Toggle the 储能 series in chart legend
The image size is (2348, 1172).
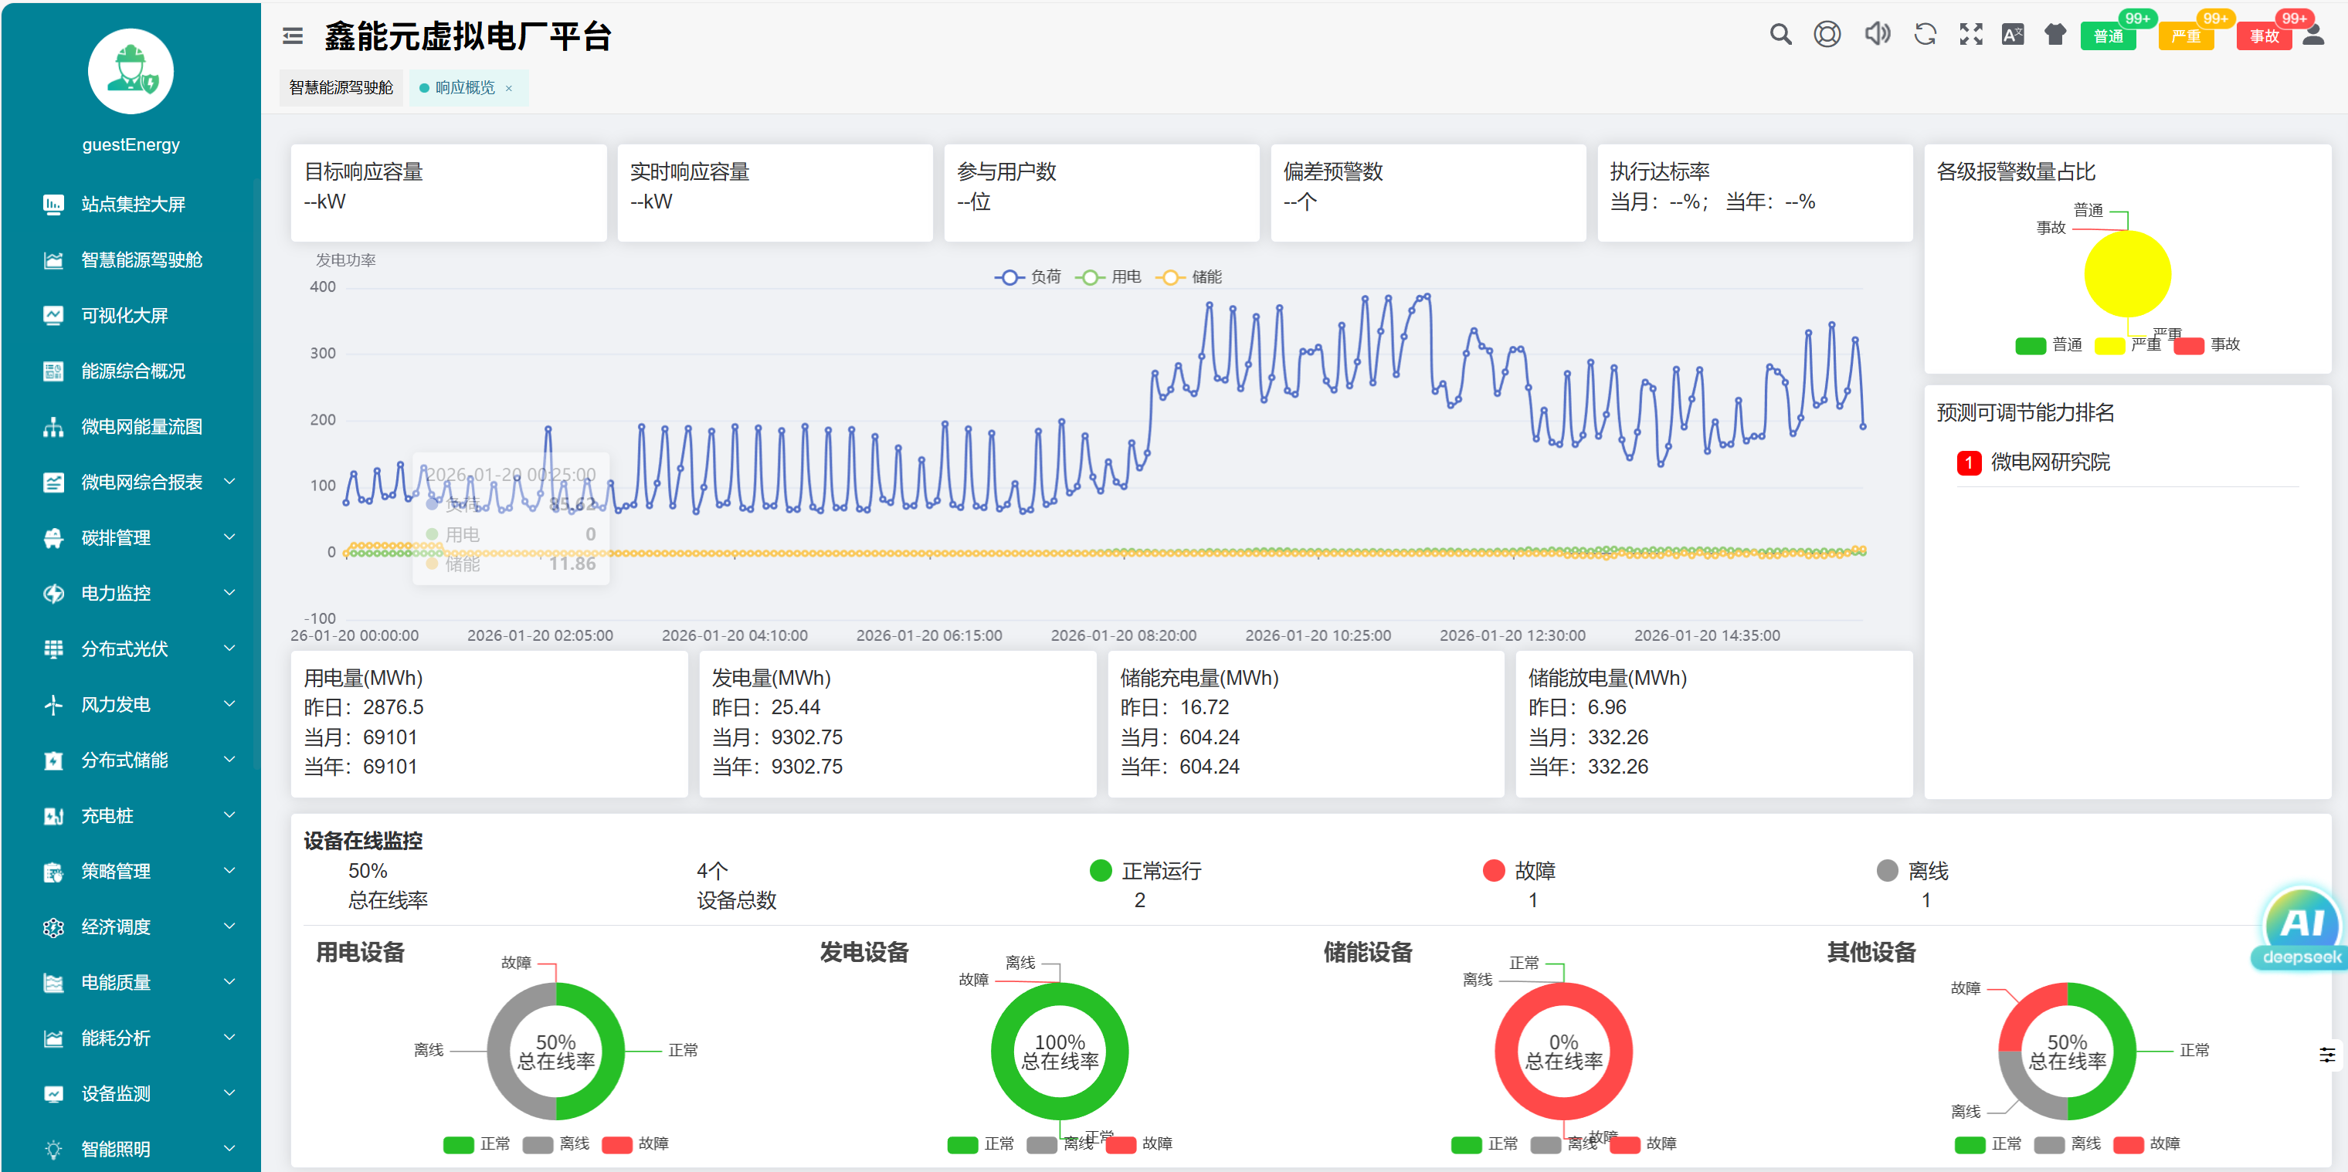pos(1189,277)
